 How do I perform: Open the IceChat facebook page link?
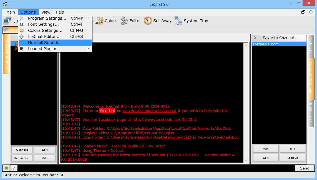coord(165,120)
